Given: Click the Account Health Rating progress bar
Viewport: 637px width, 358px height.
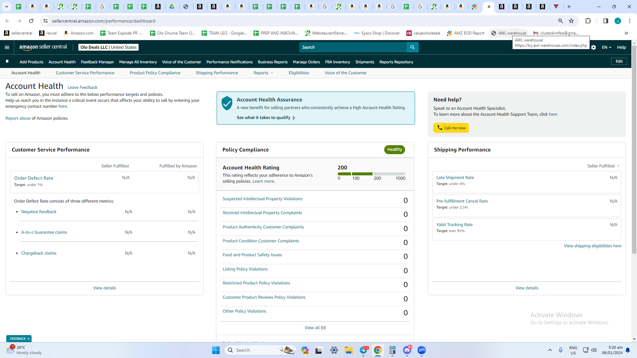Looking at the screenshot, I should [372, 174].
